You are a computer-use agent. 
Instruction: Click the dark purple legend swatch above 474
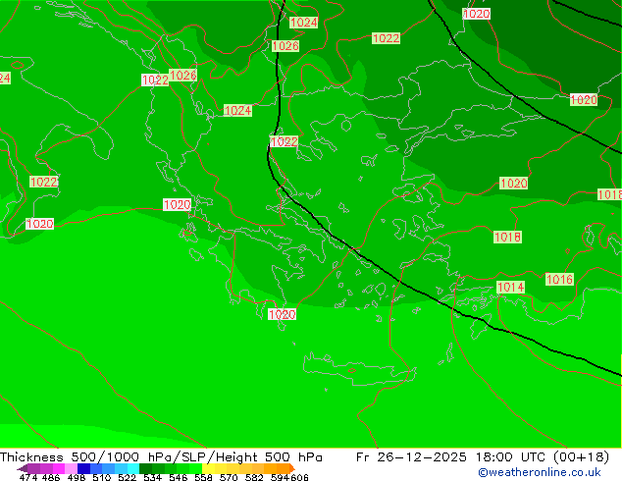tap(33, 468)
